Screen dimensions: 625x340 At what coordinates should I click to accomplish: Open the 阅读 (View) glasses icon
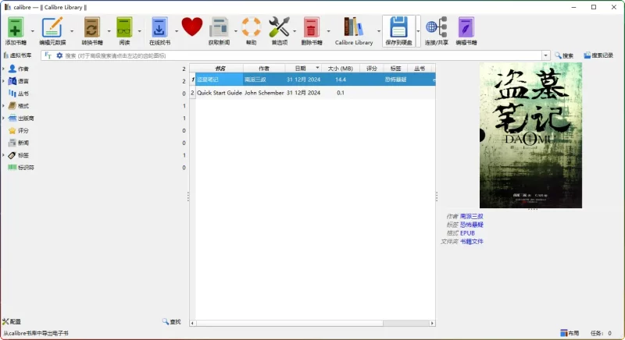124,28
